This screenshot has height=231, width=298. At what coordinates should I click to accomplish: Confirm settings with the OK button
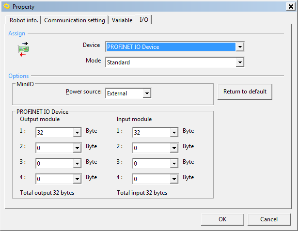pyautogui.click(x=222, y=219)
